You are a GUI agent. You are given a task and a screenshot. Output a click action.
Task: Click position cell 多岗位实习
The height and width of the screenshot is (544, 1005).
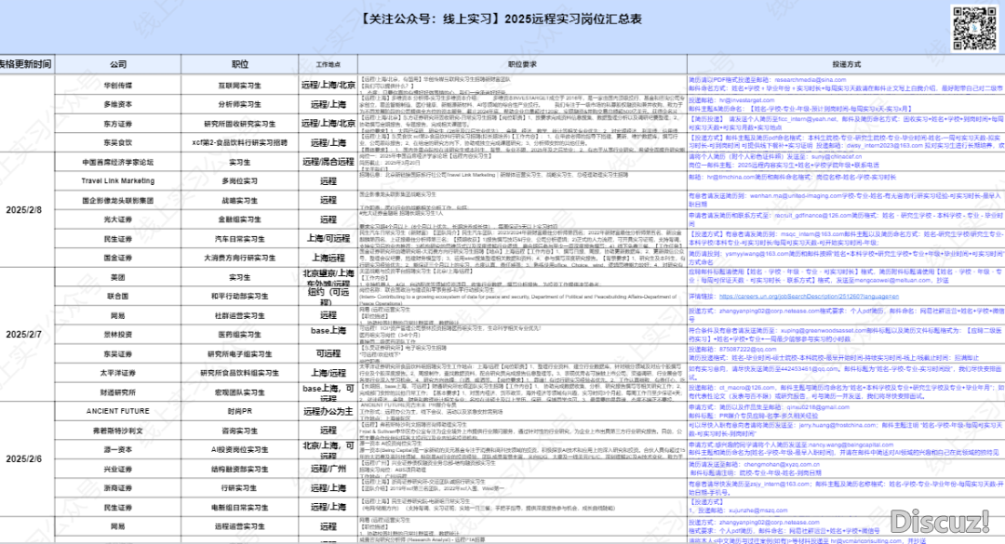pyautogui.click(x=240, y=181)
